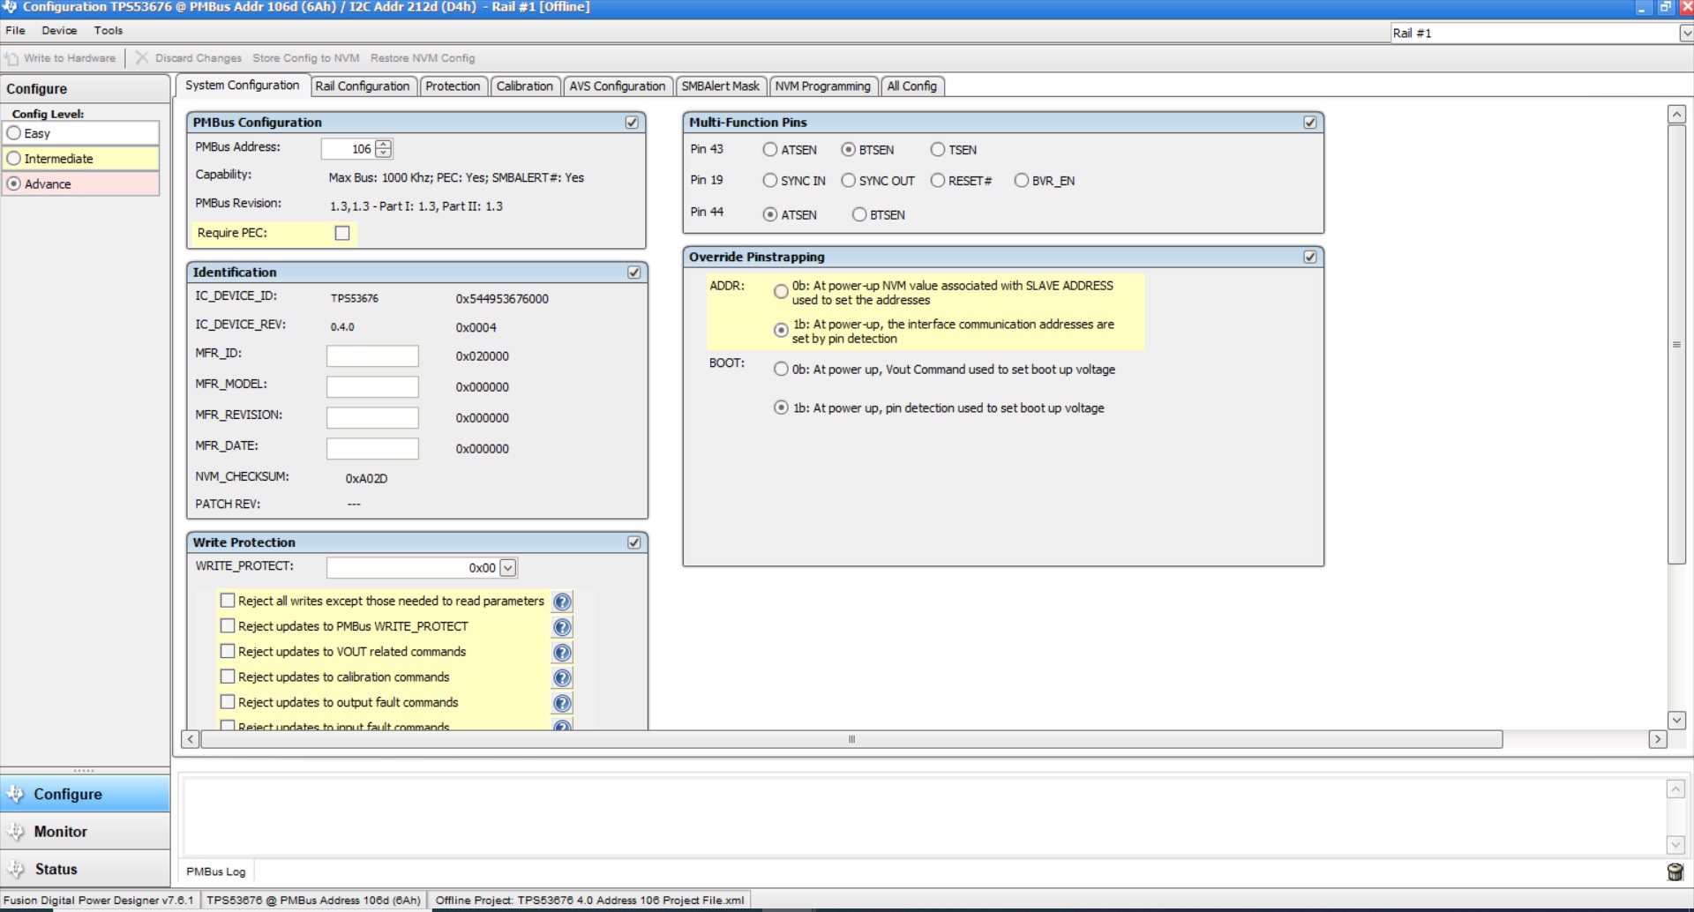Click Store Config to NVM

coord(305,58)
